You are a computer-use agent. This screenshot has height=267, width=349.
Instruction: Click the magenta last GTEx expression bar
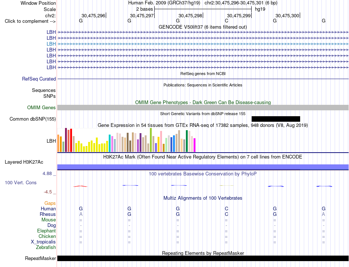click(195, 145)
